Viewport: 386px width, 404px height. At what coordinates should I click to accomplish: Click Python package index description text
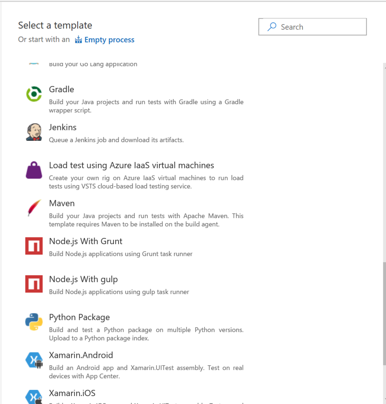coord(146,334)
